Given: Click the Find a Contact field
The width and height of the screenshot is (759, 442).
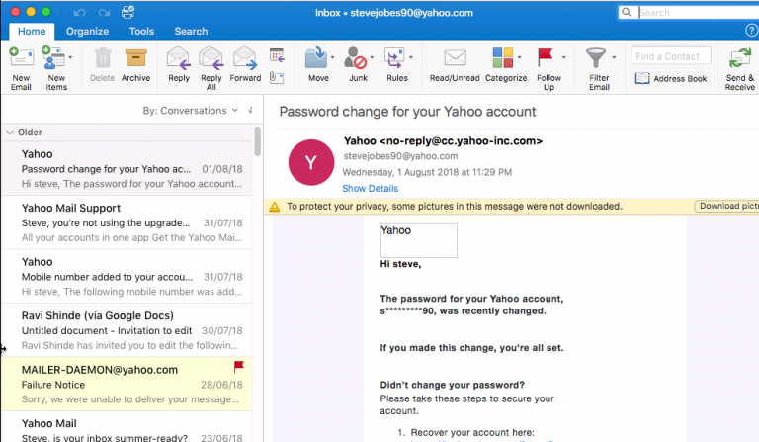Looking at the screenshot, I should pyautogui.click(x=670, y=56).
